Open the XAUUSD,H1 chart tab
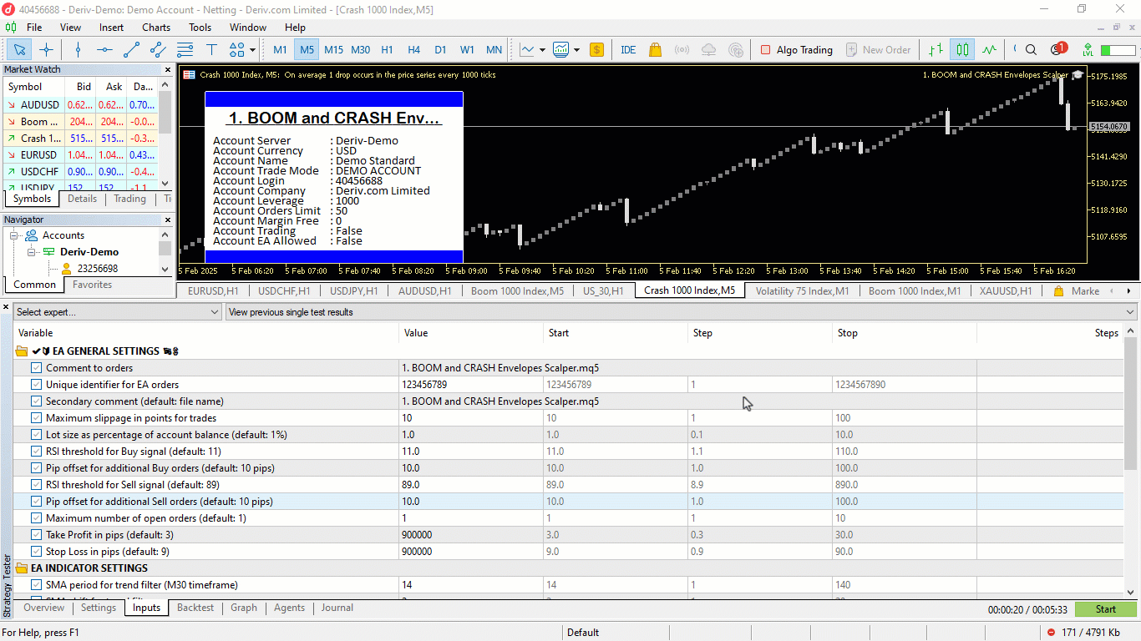Viewport: 1141px width, 641px height. point(1006,290)
